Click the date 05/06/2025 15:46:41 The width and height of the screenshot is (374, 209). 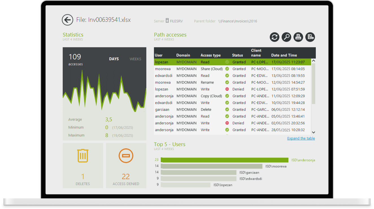288,116
